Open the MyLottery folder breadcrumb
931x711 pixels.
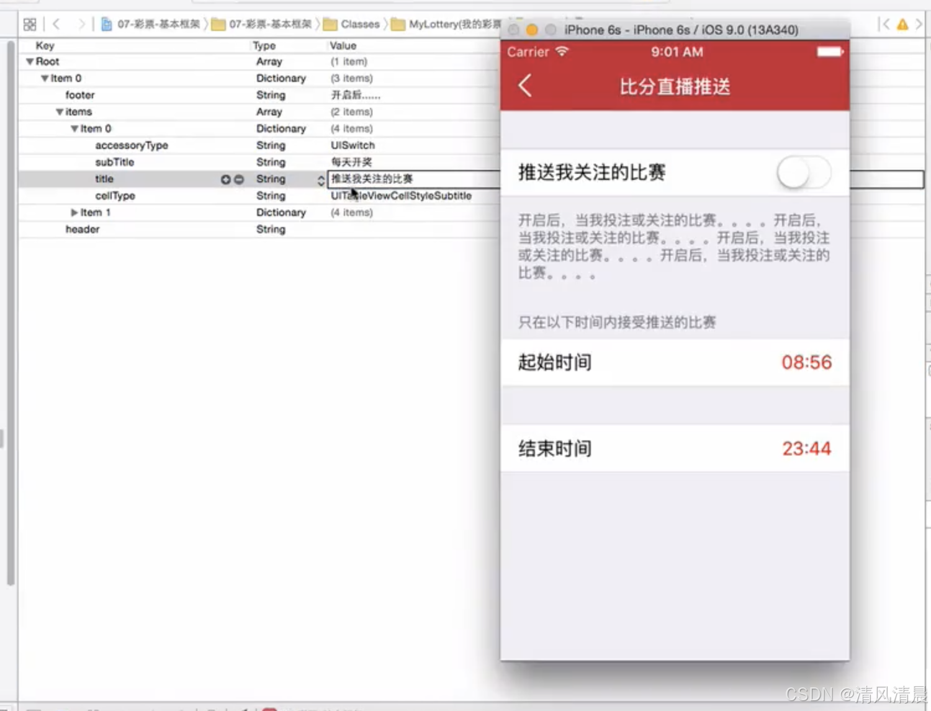pyautogui.click(x=447, y=24)
